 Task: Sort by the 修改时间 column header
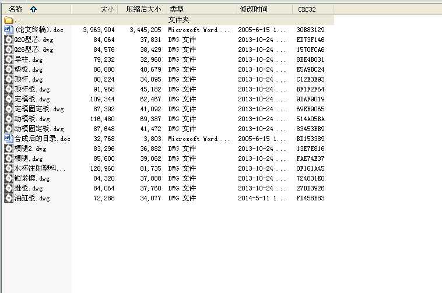(264, 9)
